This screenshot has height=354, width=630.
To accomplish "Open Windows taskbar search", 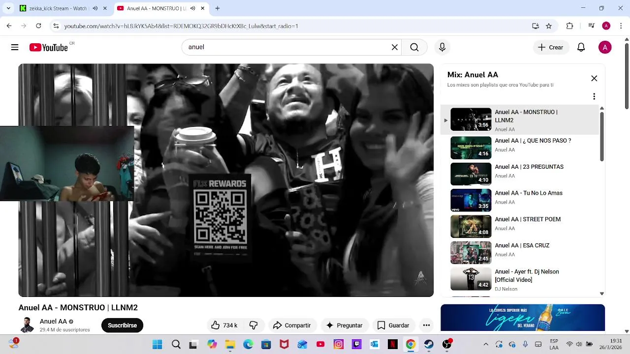I will pos(176,344).
